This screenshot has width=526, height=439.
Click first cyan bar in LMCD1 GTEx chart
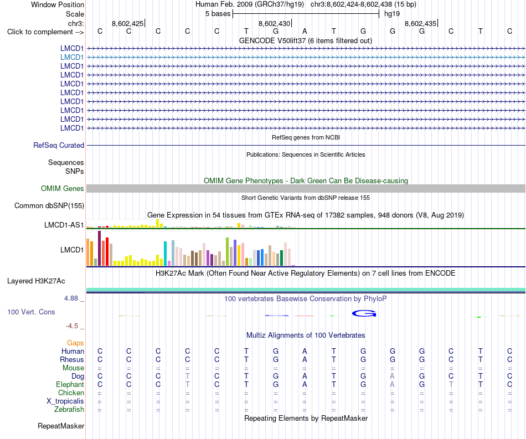pos(165,254)
